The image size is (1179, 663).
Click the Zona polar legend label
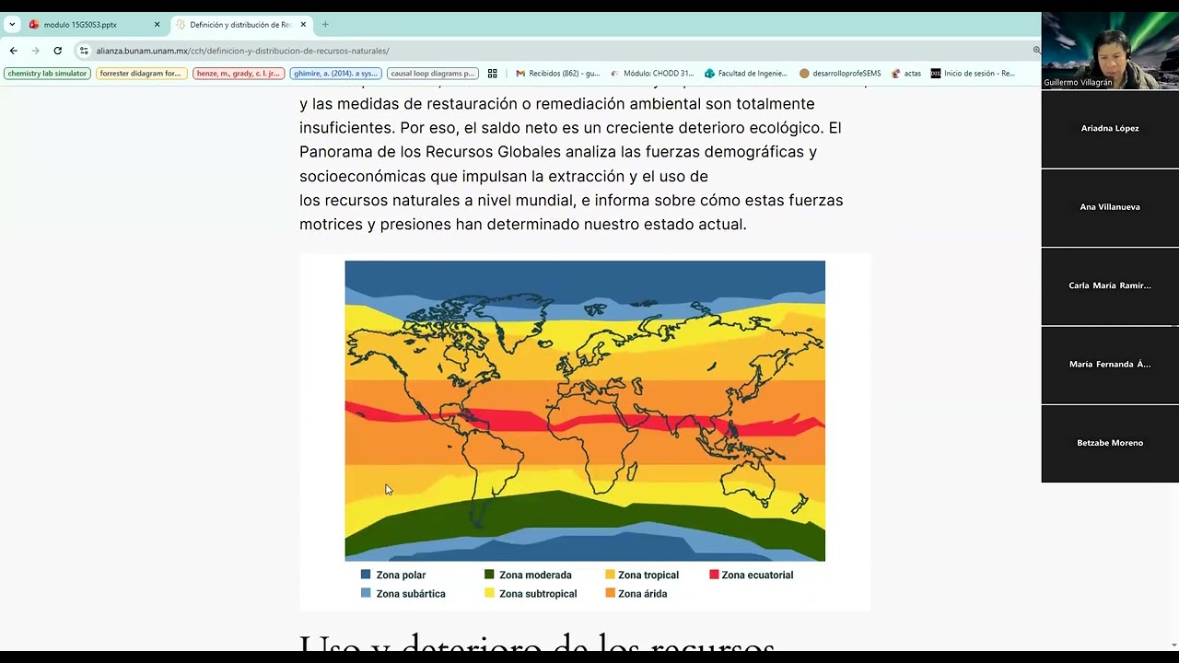click(401, 576)
